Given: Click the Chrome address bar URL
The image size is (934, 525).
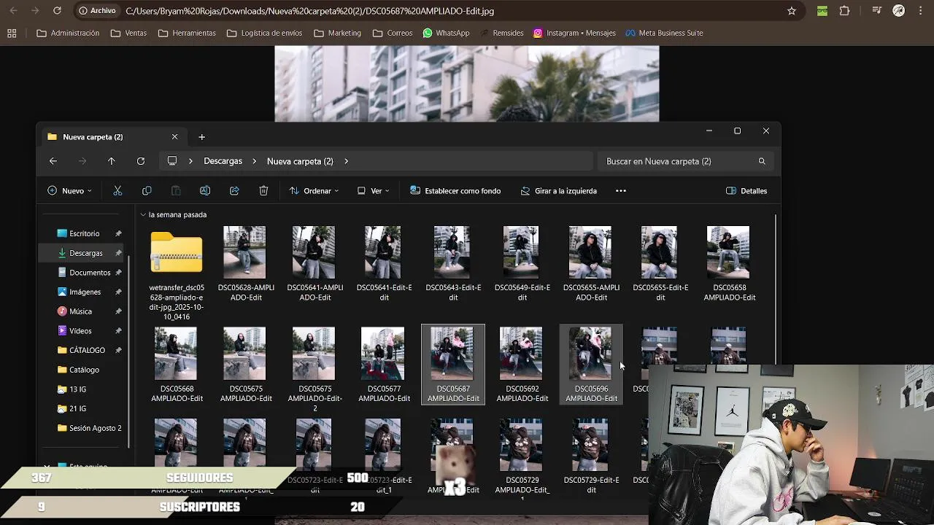Looking at the screenshot, I should pos(309,11).
